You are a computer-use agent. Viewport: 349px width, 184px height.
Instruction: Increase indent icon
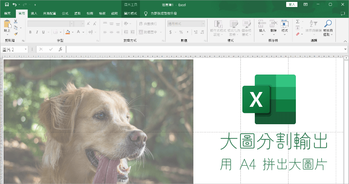tap(133, 32)
